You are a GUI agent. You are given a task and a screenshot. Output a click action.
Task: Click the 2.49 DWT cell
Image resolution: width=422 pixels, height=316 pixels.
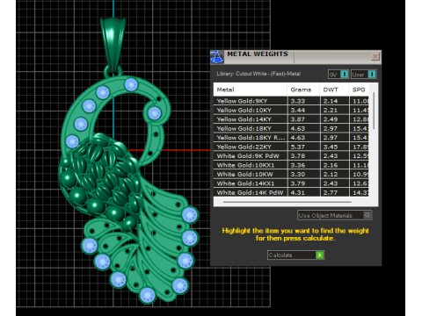click(x=334, y=119)
